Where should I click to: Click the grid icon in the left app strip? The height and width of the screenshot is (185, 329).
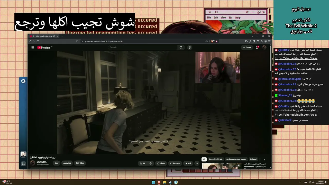[x=23, y=164]
